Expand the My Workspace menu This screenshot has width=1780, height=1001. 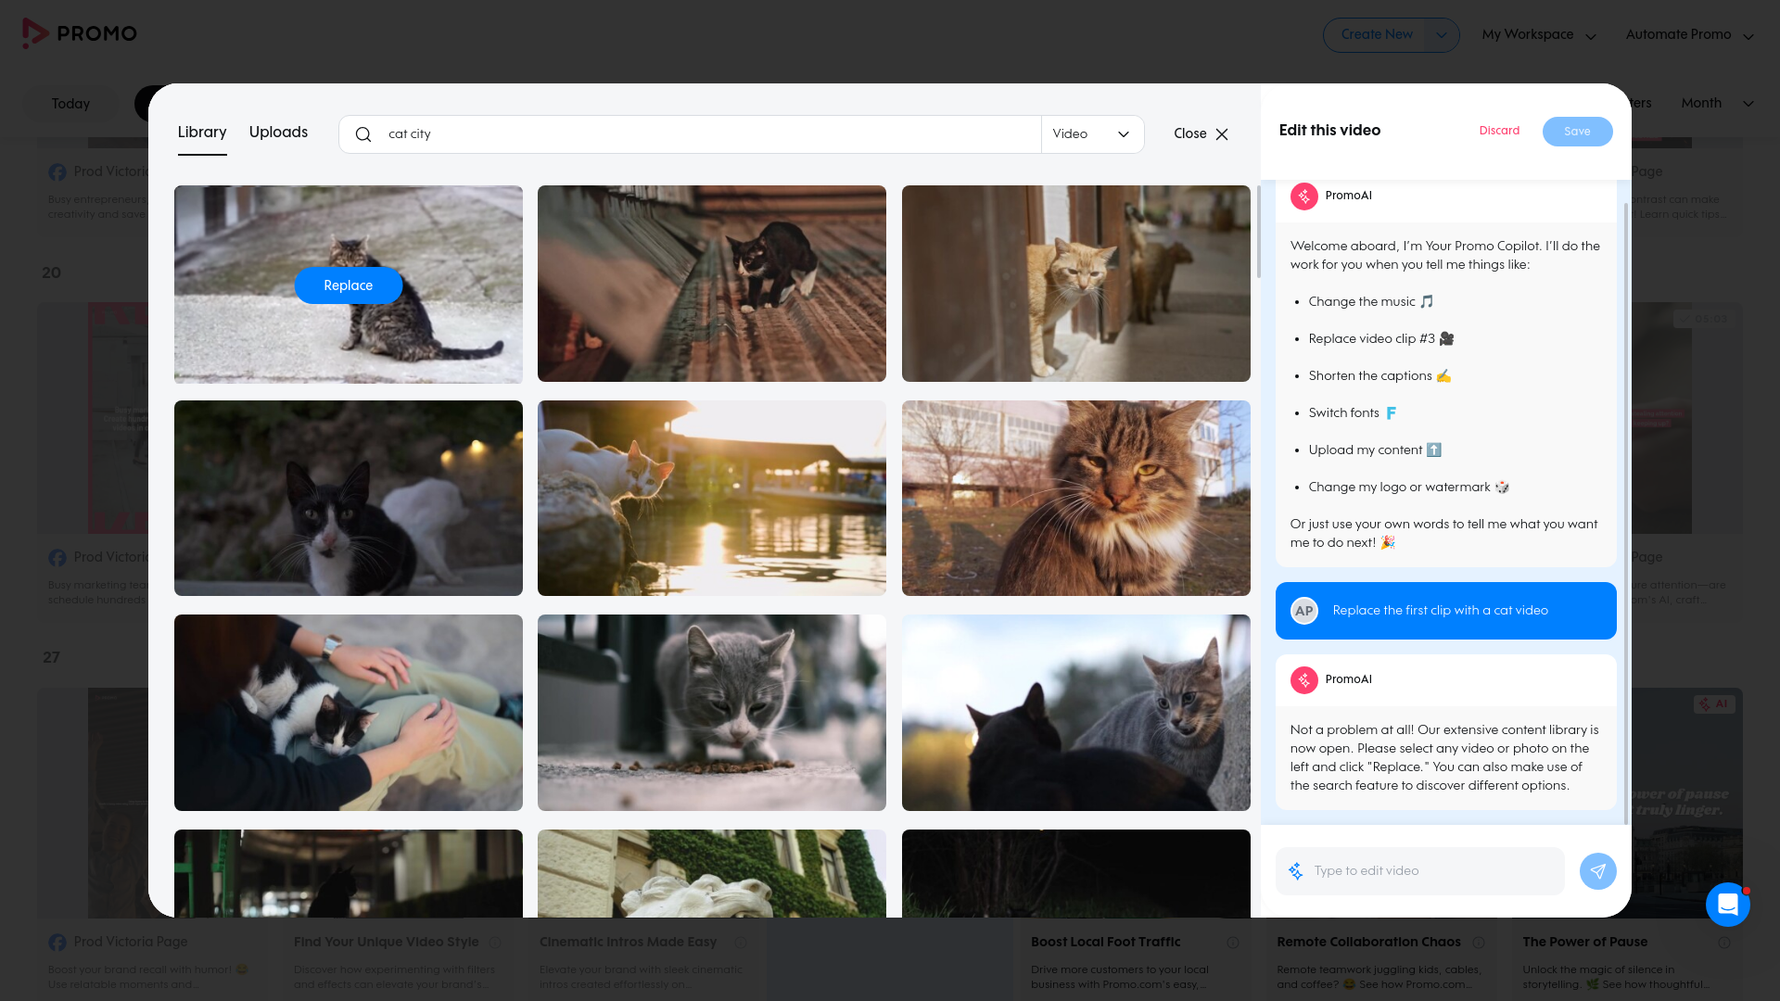pos(1538,35)
